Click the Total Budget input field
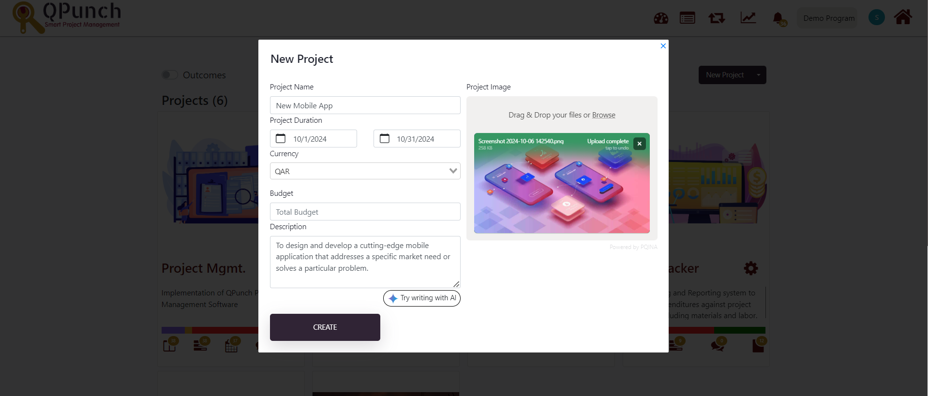The height and width of the screenshot is (396, 928). point(365,212)
